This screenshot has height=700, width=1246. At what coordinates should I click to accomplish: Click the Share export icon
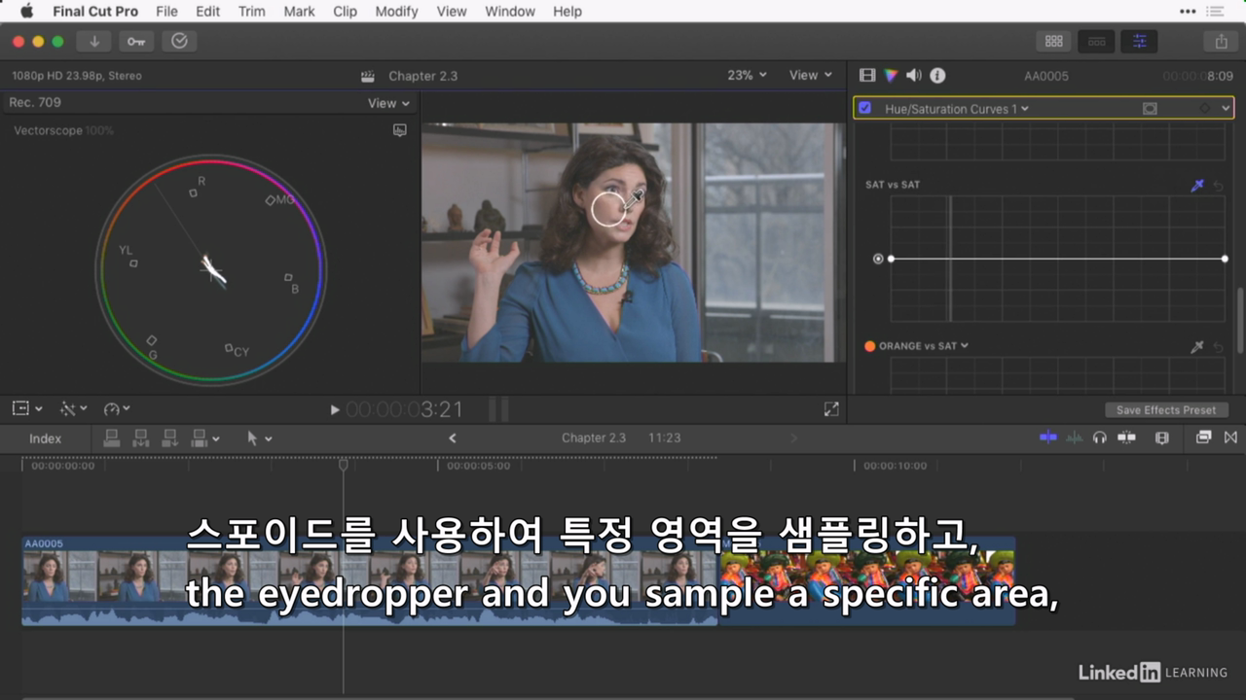1221,41
